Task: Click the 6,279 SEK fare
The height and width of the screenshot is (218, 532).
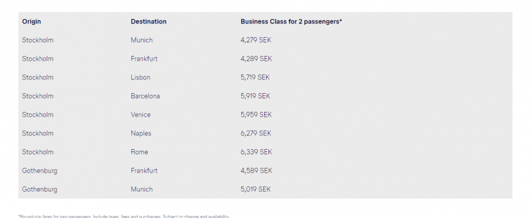Action: click(x=256, y=133)
